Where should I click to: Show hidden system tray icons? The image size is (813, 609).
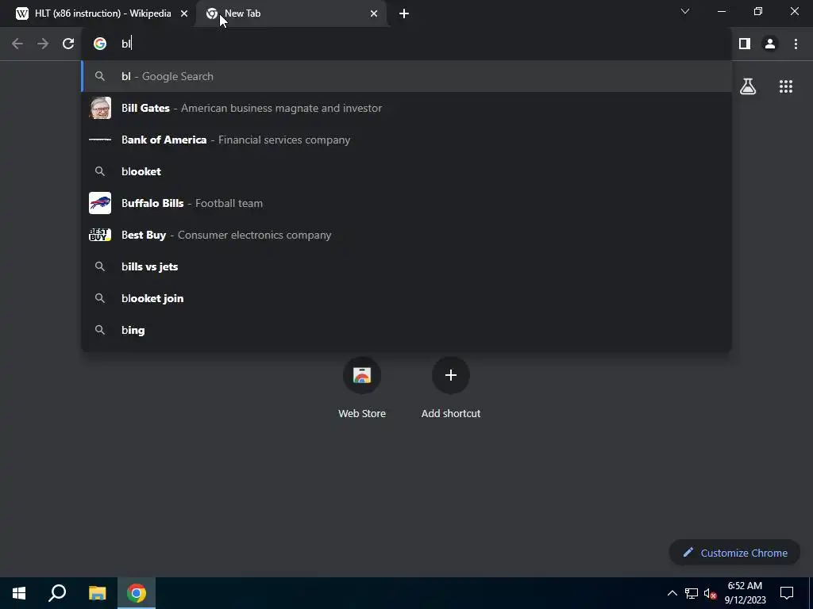[672, 593]
